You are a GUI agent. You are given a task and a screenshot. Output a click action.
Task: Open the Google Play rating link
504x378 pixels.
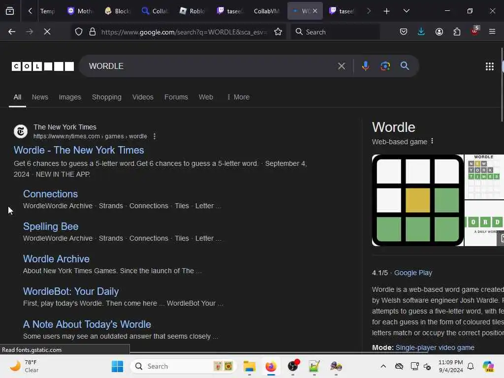click(413, 273)
